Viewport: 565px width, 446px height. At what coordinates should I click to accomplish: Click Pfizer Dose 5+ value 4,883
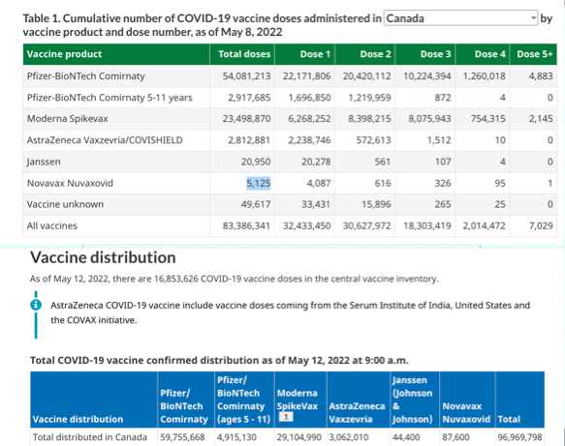(541, 76)
